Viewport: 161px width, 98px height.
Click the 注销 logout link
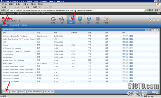[158, 13]
